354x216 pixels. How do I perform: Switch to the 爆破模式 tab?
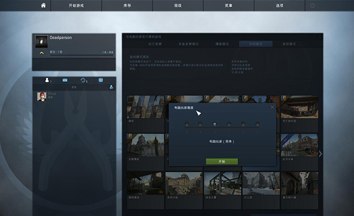pos(222,44)
